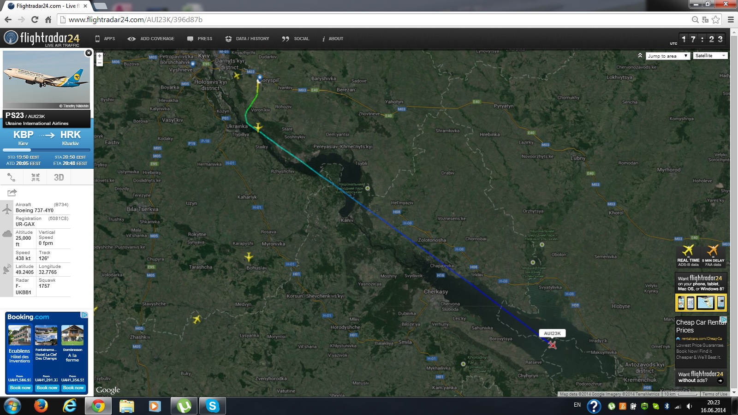Open Skype from the Windows taskbar
This screenshot has height=415, width=738.
coord(212,406)
